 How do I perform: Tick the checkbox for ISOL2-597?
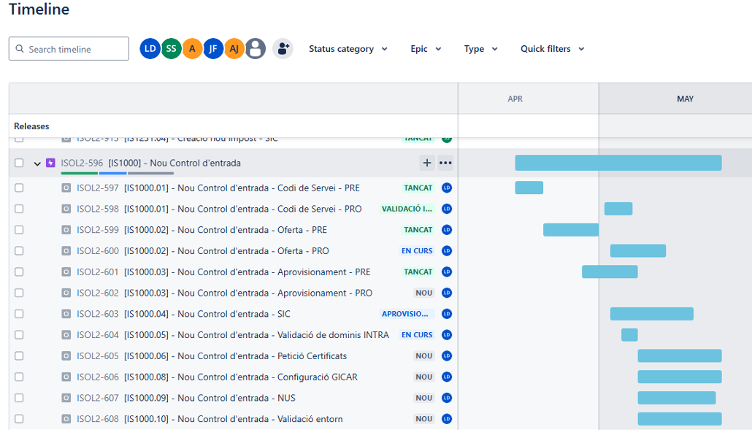[19, 188]
